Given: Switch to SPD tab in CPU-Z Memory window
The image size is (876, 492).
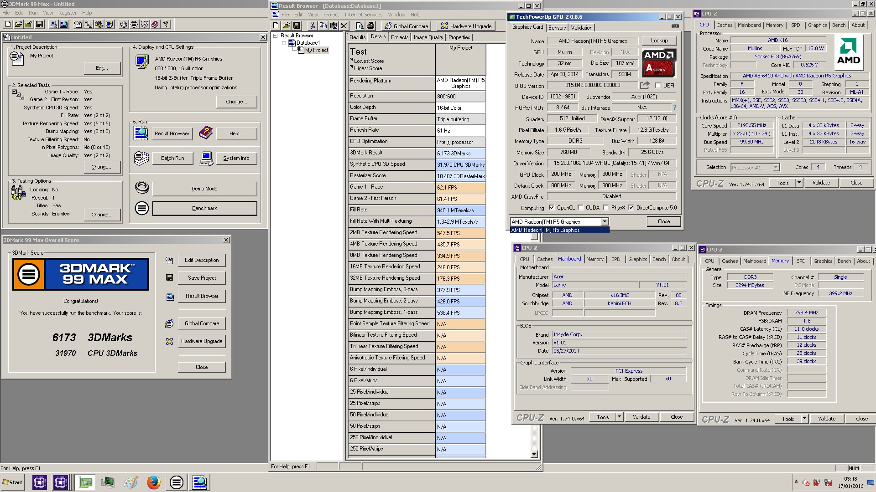Looking at the screenshot, I should coord(801,261).
